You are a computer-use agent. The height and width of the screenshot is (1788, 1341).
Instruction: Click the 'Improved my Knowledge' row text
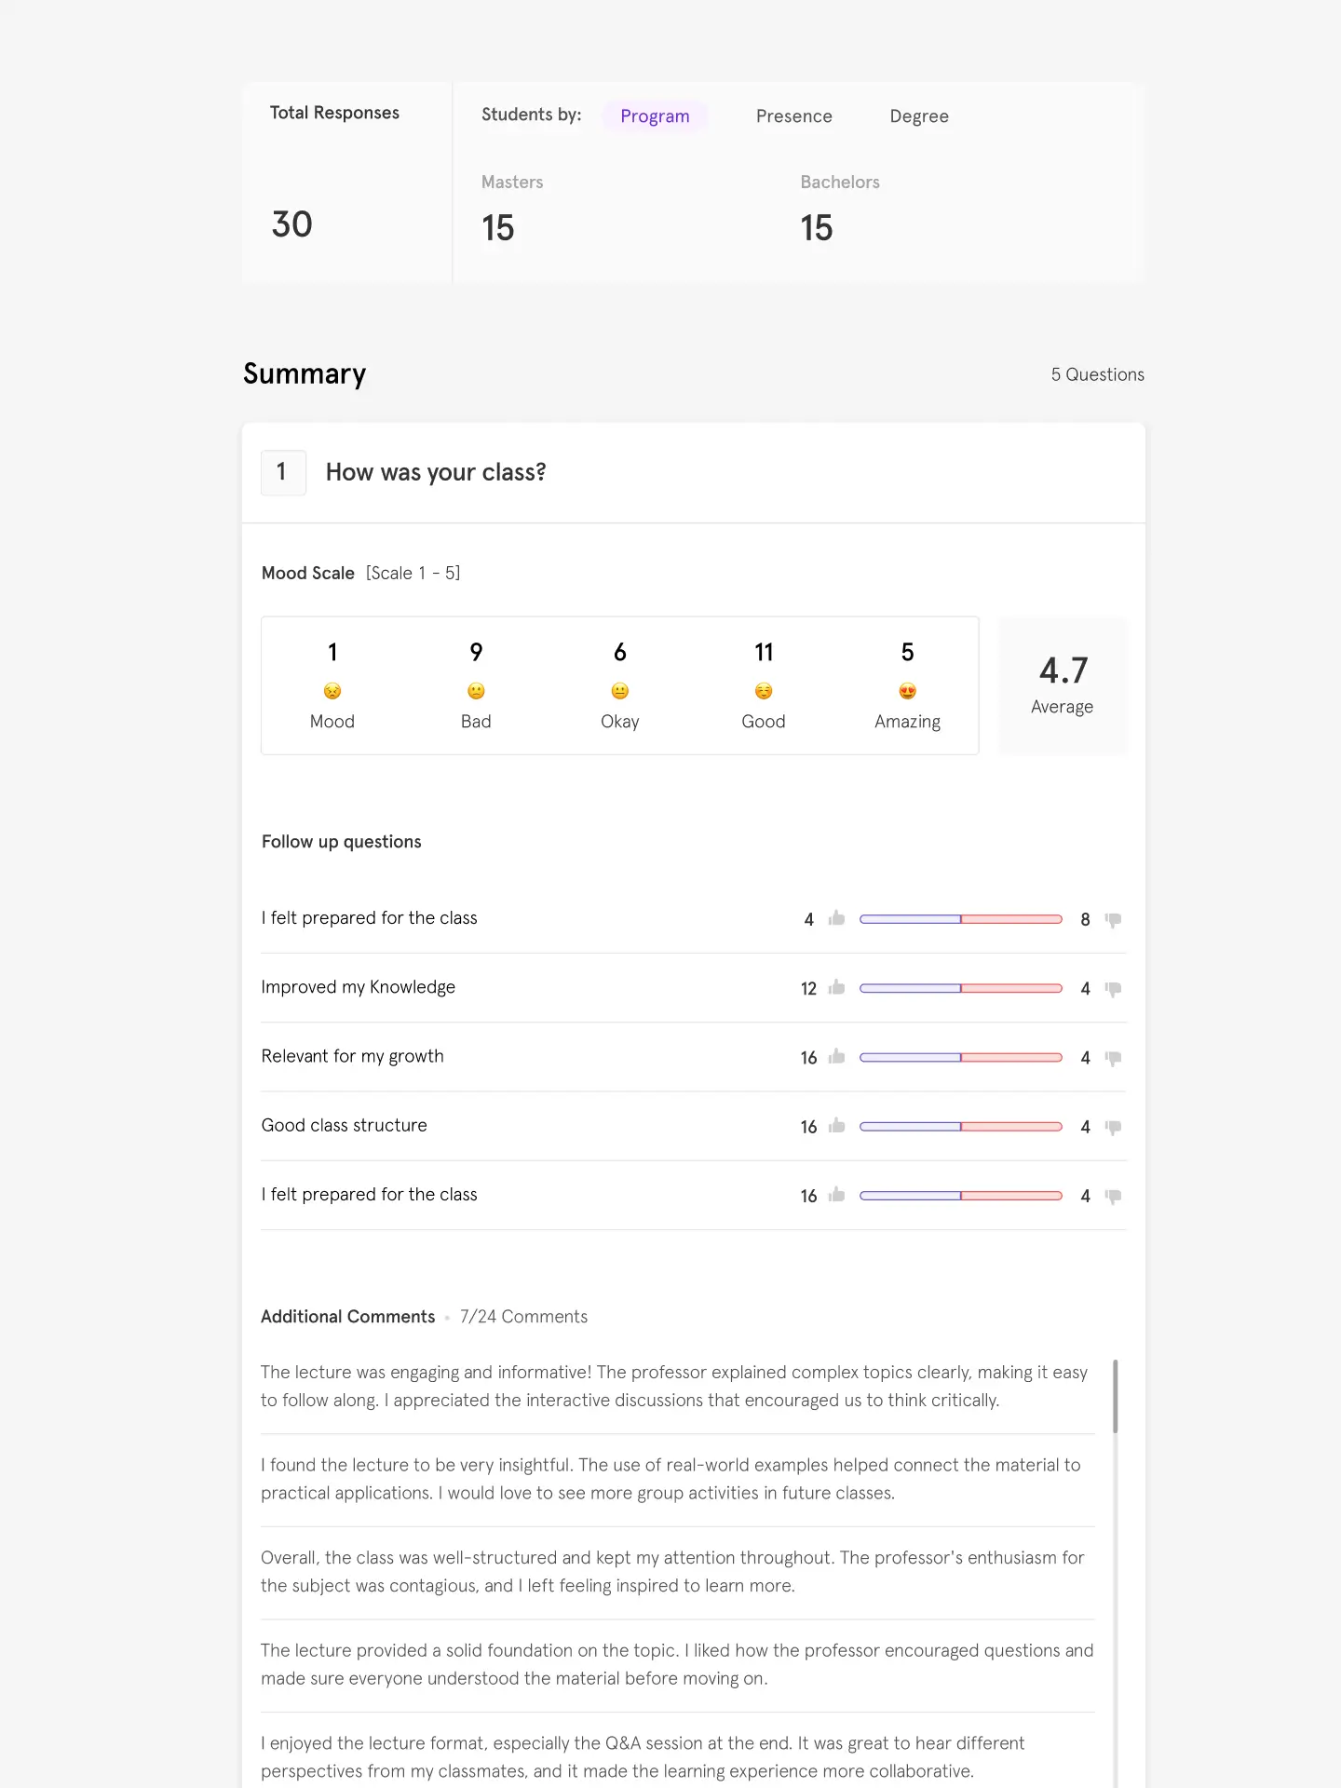click(359, 987)
